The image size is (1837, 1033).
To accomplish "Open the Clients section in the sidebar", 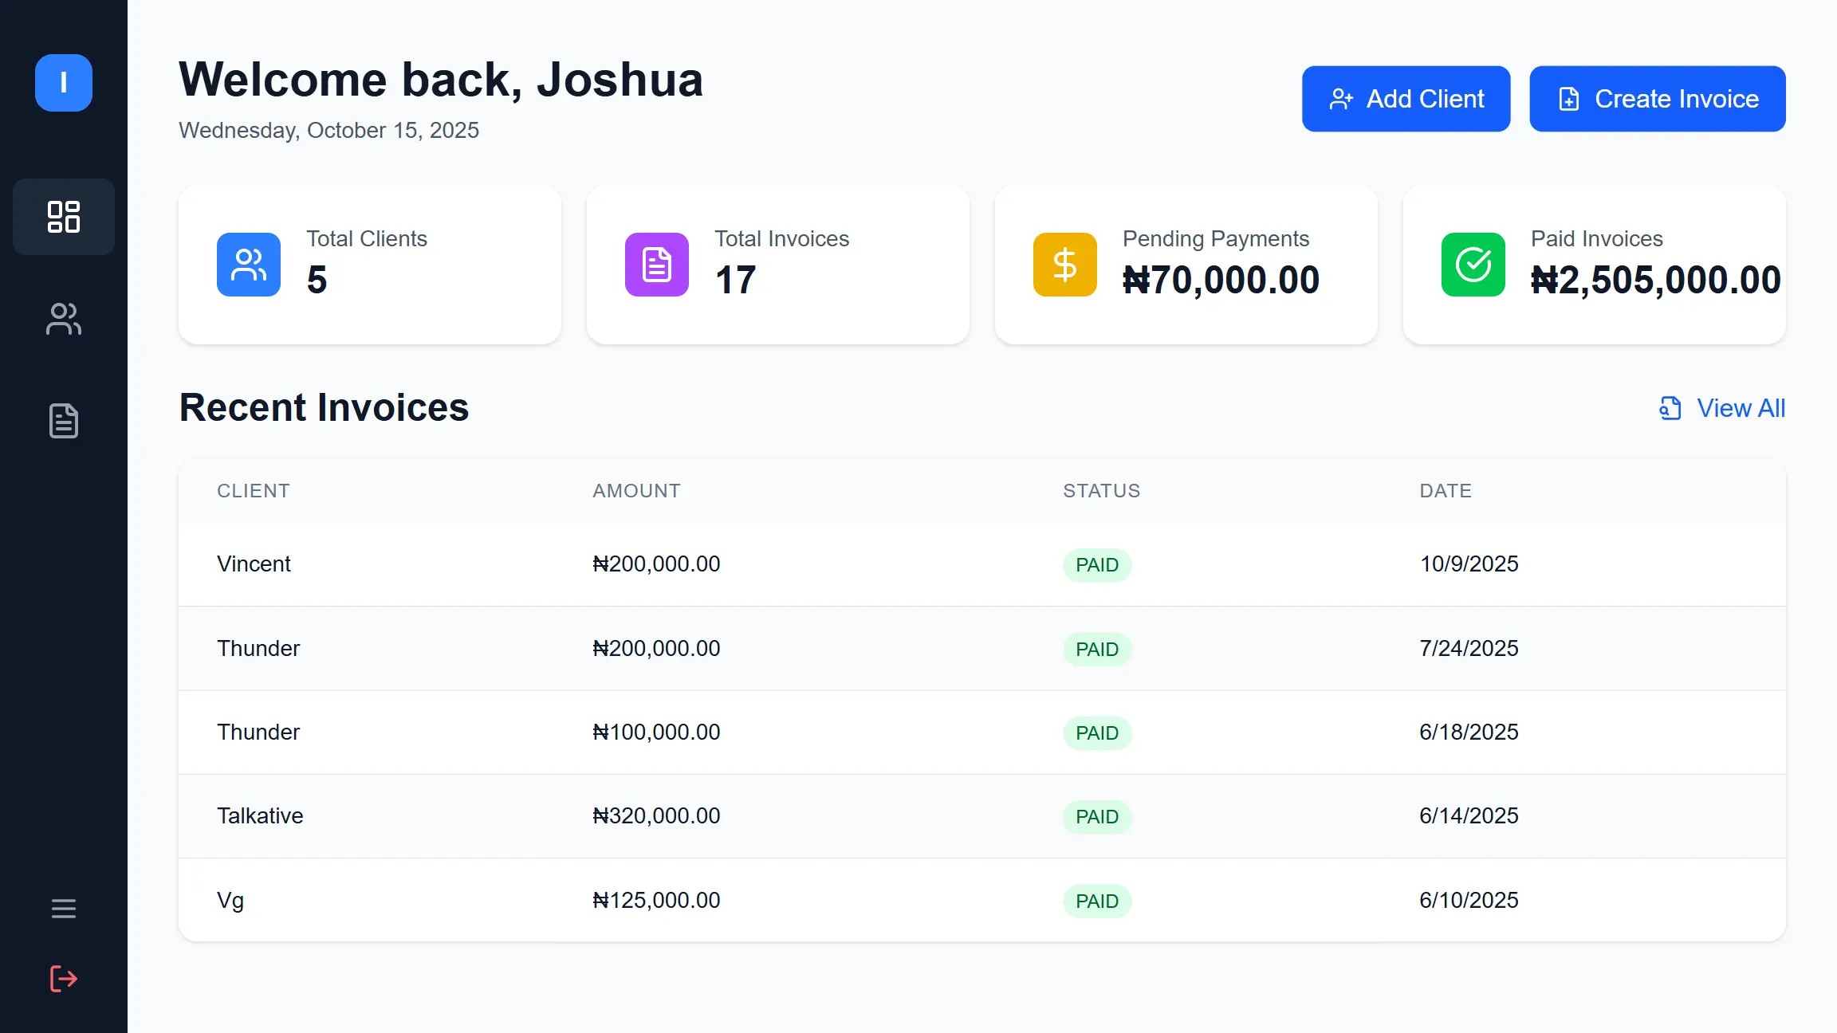I will [x=63, y=319].
